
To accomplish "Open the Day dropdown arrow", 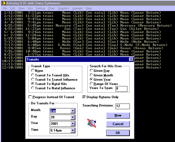I will 73,117.
